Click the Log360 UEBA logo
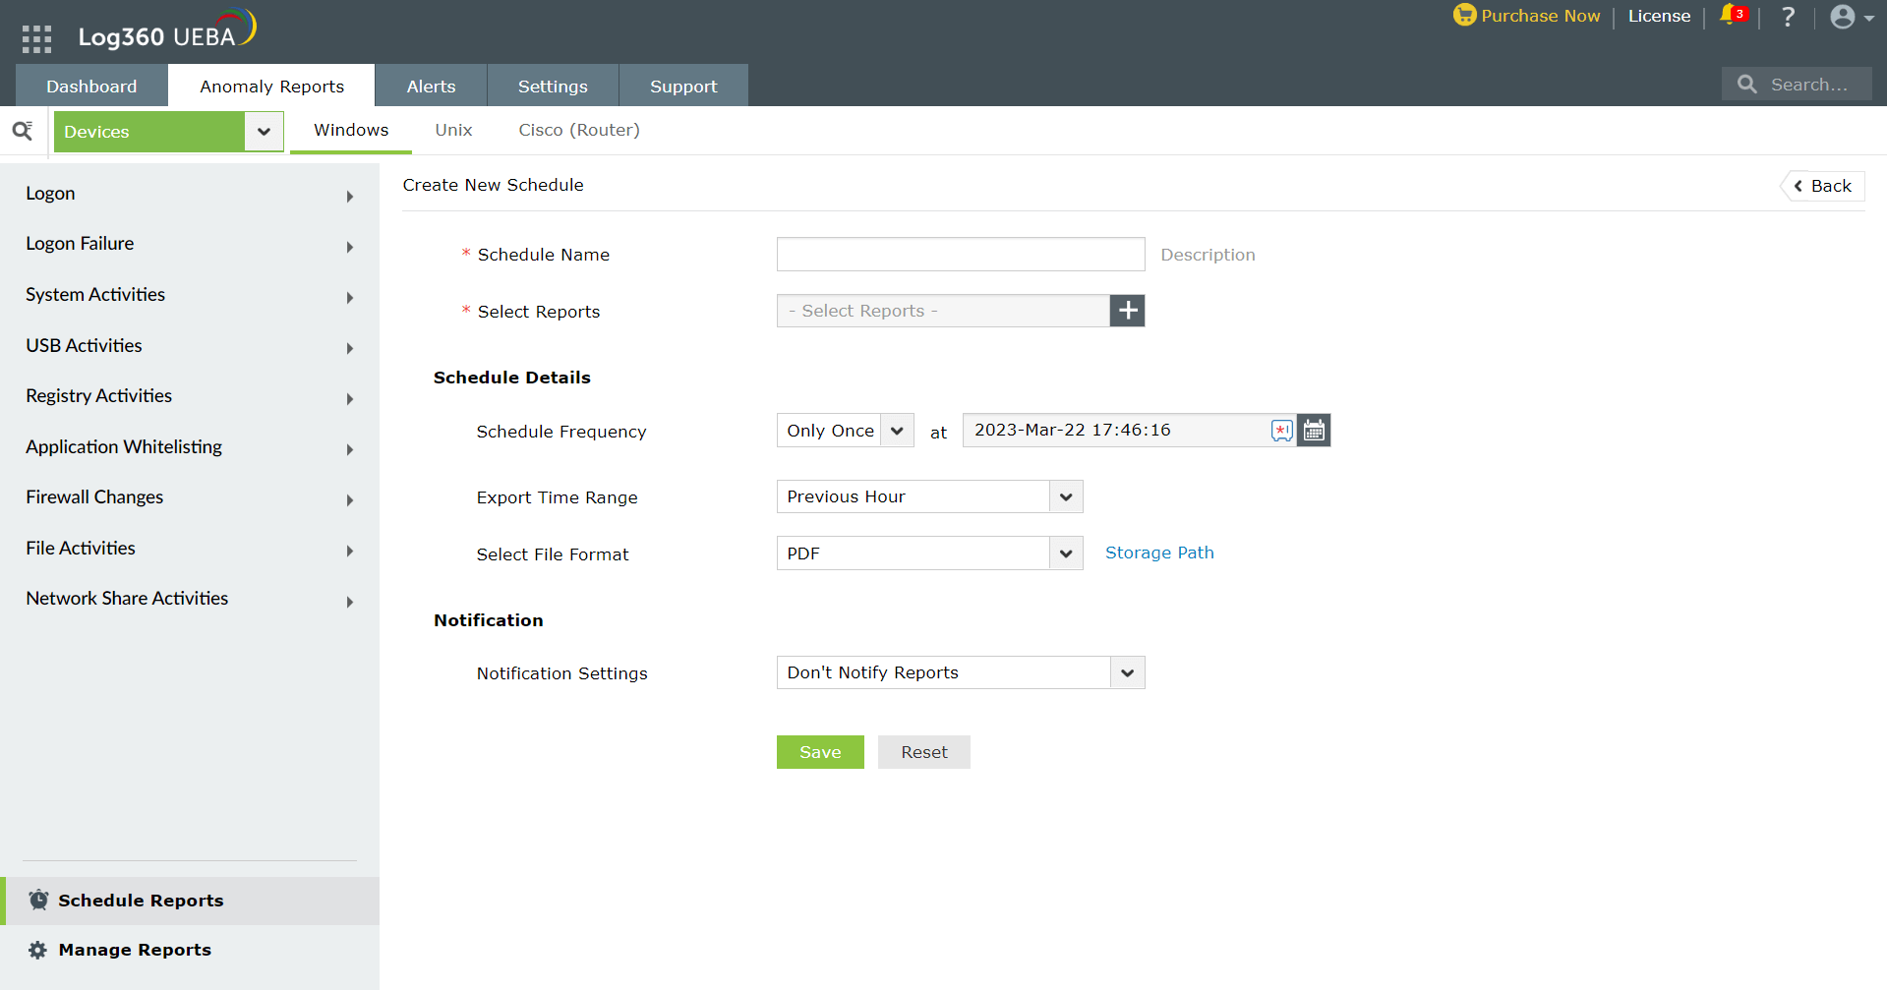The width and height of the screenshot is (1887, 990). tap(166, 29)
